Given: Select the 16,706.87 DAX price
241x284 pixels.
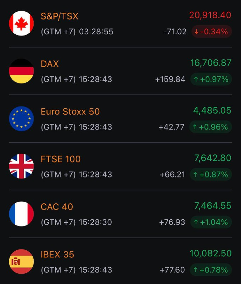Looking at the screenshot, I should pos(211,63).
